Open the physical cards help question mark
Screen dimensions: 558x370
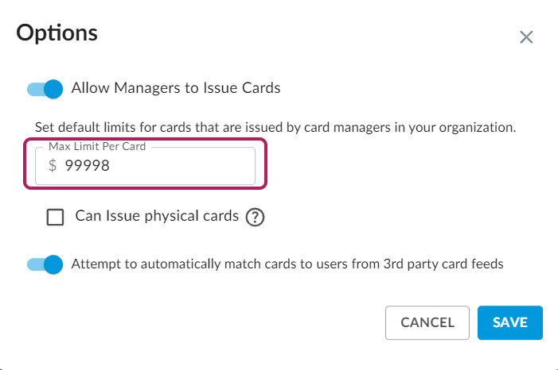pyautogui.click(x=255, y=218)
